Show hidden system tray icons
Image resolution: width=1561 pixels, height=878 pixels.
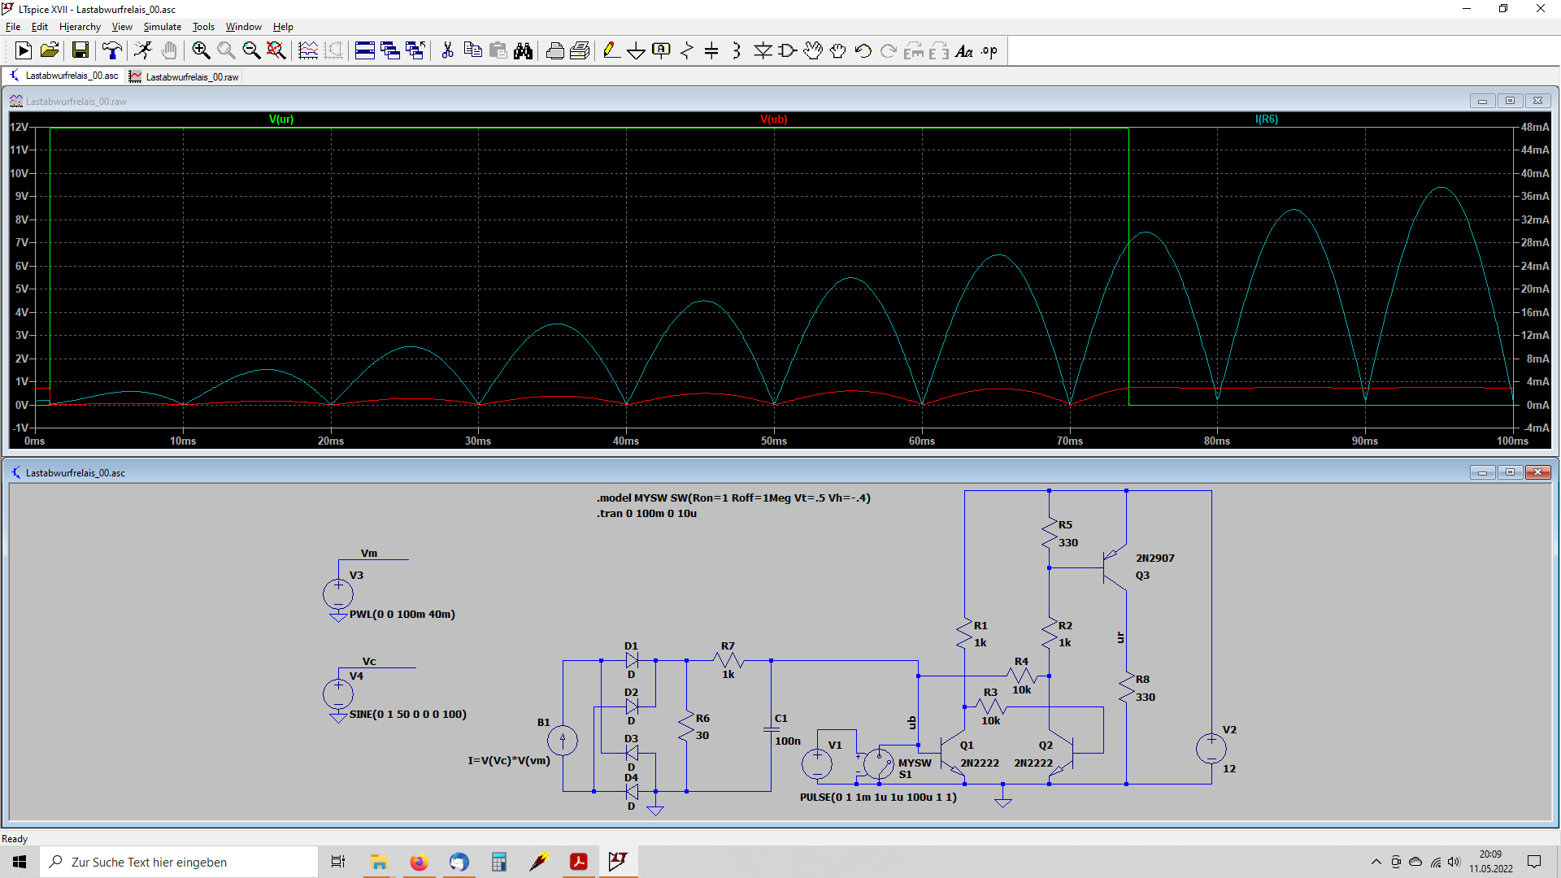coord(1376,862)
